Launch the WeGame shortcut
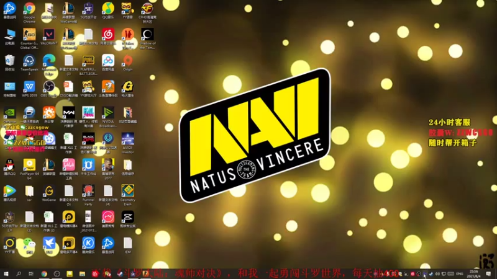Image resolution: width=497 pixels, height=279 pixels. (x=49, y=193)
